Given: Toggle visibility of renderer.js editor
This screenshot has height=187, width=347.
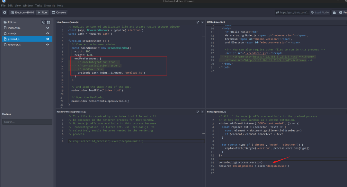Looking at the screenshot, I should (x=48, y=45).
